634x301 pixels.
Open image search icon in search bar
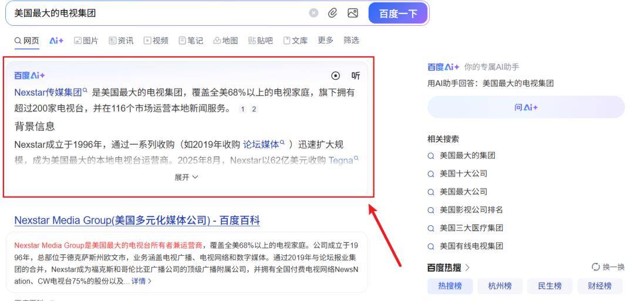[x=352, y=13]
